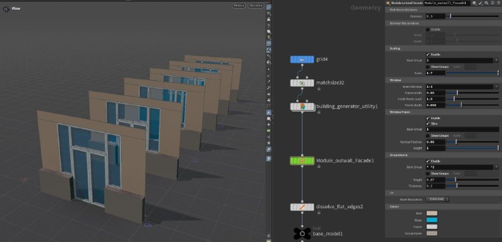Select the matchsize32 node
This screenshot has height=242, width=502.
pos(302,83)
